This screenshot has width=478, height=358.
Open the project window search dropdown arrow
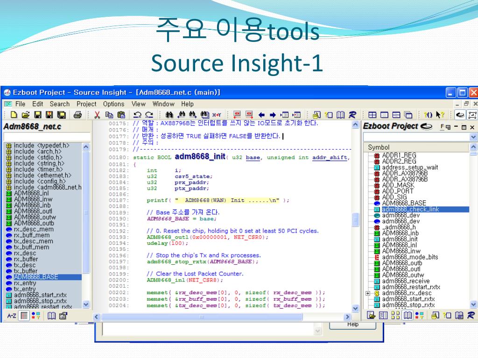pos(473,138)
